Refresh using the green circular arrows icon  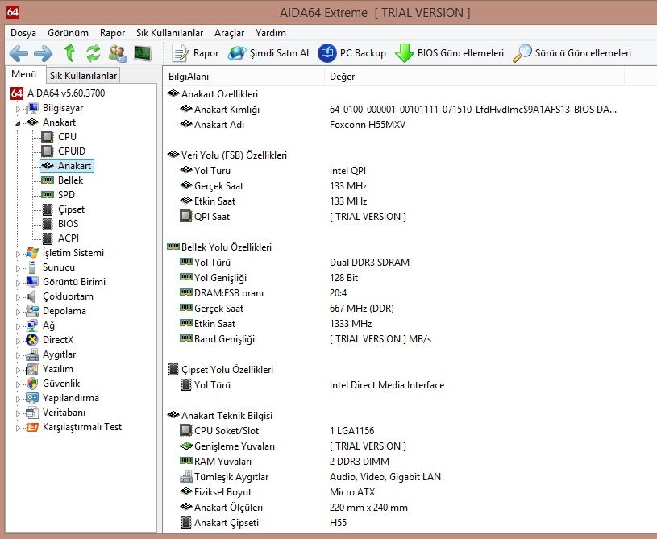pos(94,53)
